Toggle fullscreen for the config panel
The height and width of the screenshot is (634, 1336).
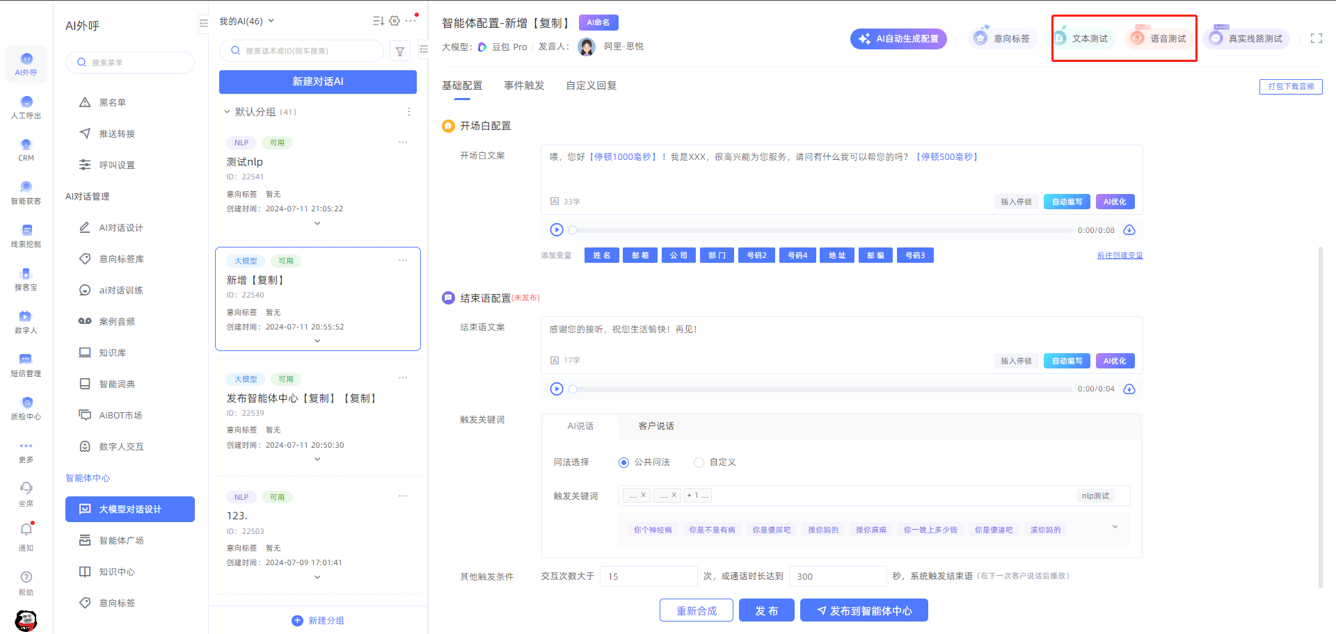1317,38
